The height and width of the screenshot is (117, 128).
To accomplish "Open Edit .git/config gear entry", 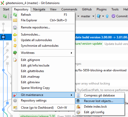I will click(100, 112).
